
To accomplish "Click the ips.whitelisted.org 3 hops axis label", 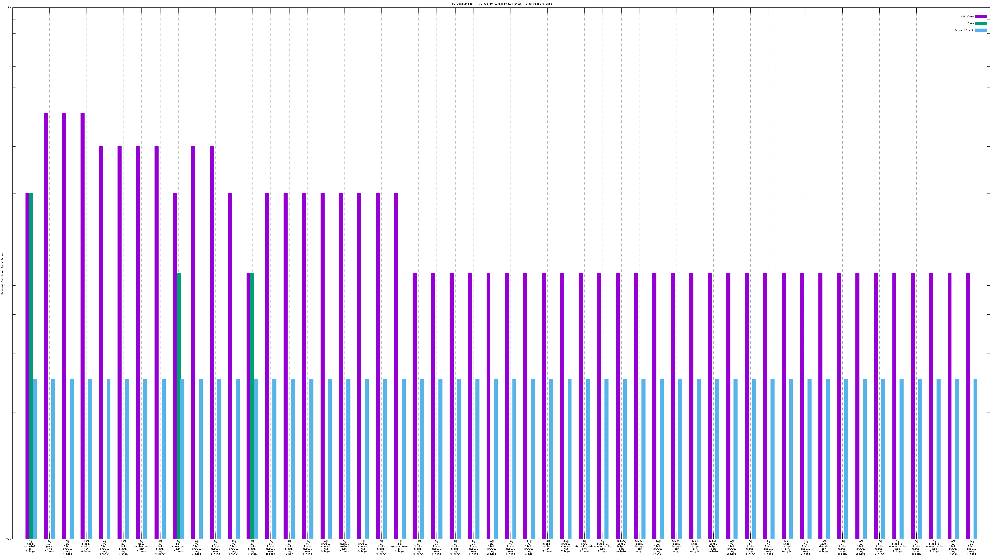I will click(584, 547).
